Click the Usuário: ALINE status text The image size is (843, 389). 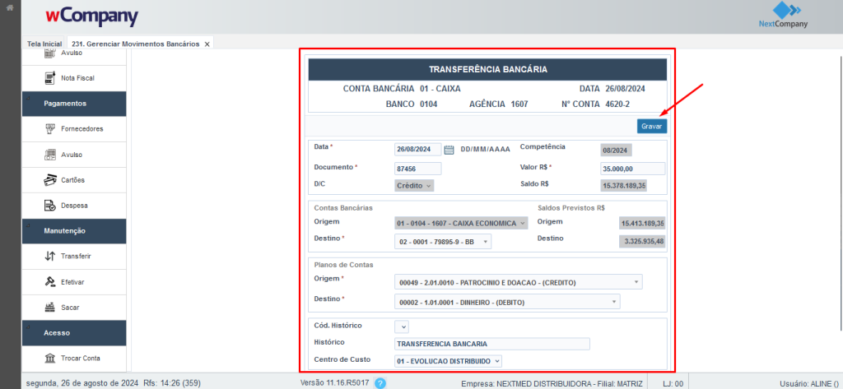(808, 383)
